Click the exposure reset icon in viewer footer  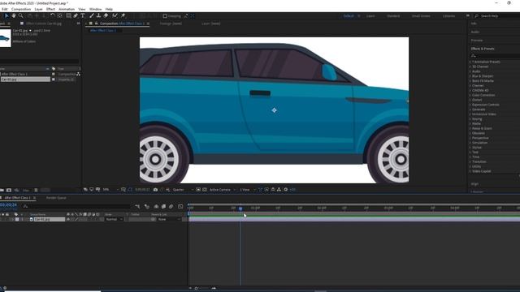[x=285, y=190]
